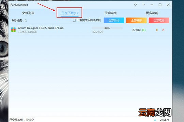Close the PanDownload window
The width and height of the screenshot is (184, 122).
[168, 5]
